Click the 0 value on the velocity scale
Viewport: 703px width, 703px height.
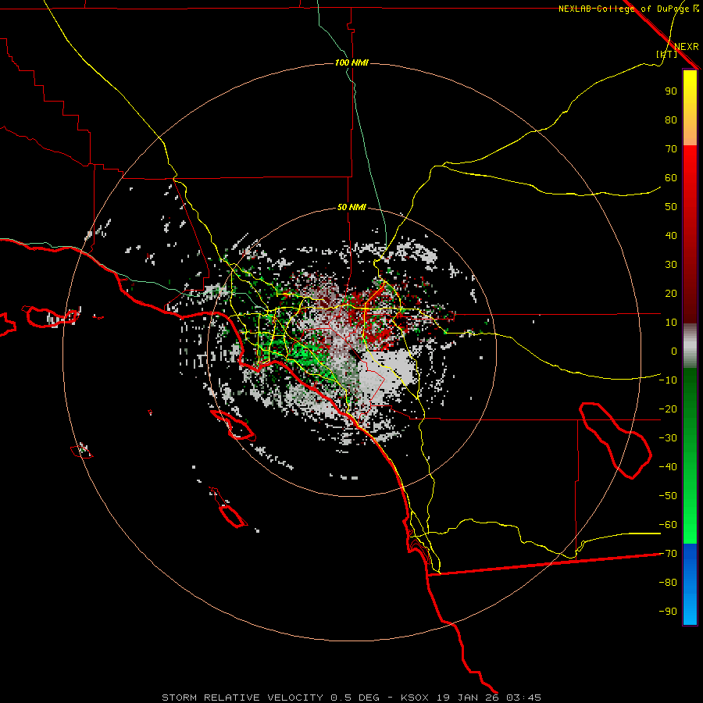pyautogui.click(x=674, y=351)
